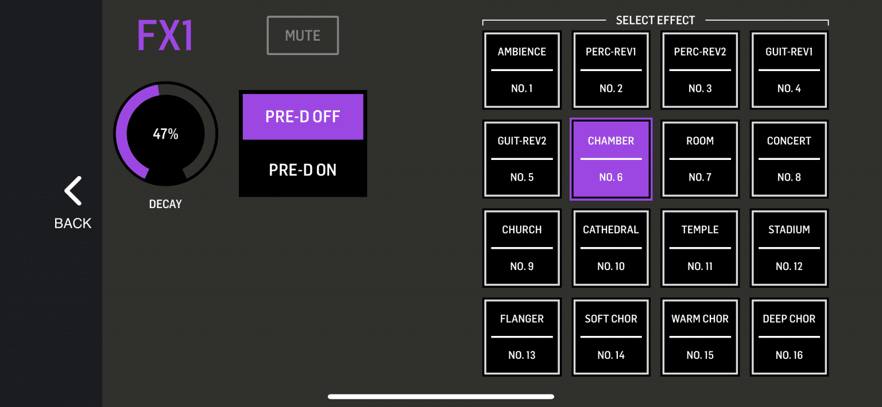Choose the Ambience effect No. 1
The width and height of the screenshot is (882, 407).
coord(522,70)
